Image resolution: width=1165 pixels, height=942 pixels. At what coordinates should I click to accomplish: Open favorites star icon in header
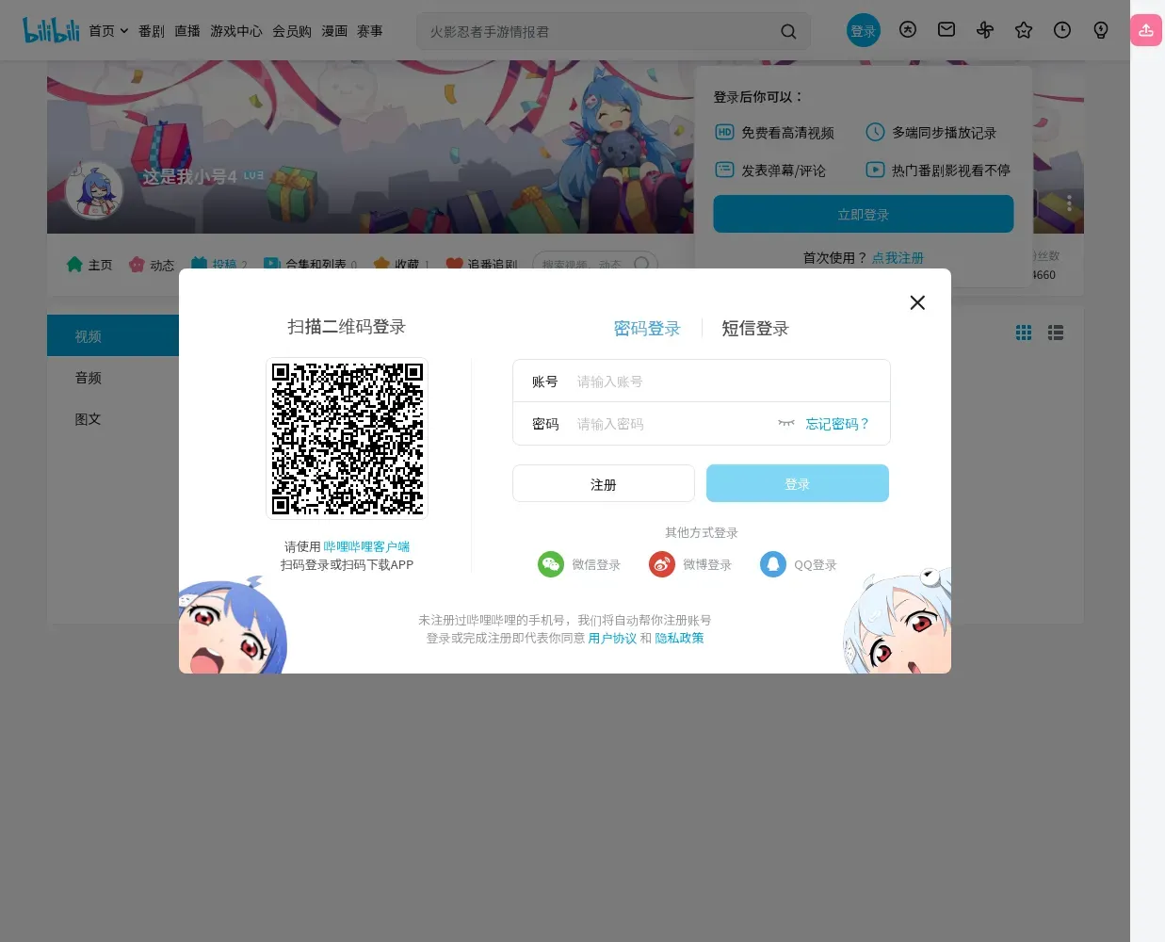point(1024,30)
